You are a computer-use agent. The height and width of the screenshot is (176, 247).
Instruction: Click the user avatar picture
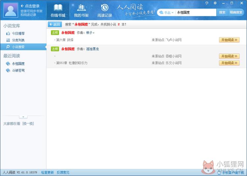pyautogui.click(x=11, y=10)
